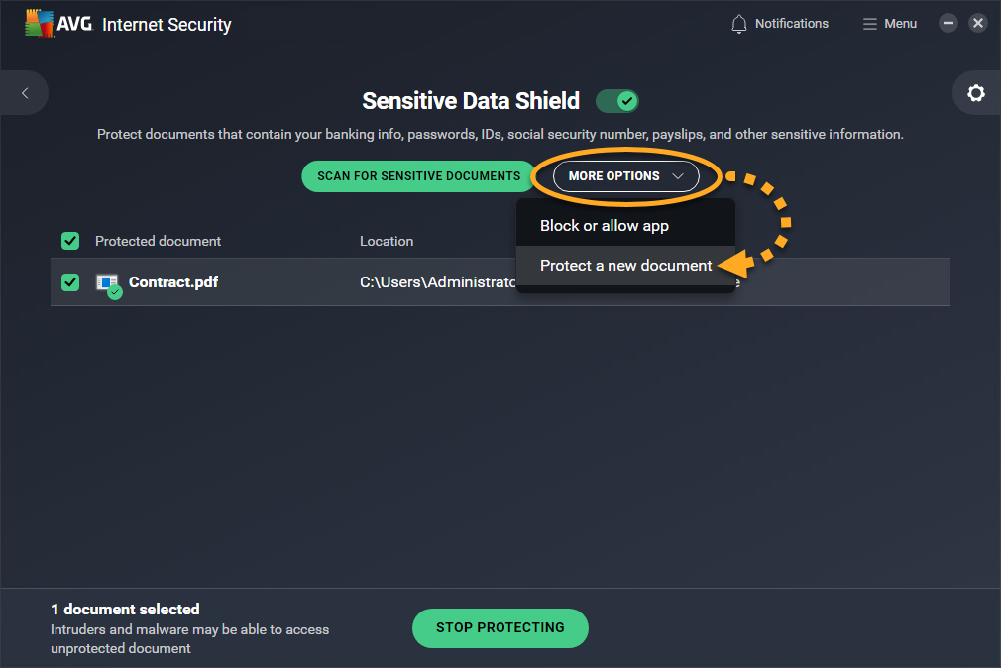This screenshot has height=668, width=1001.
Task: Choose Block or allow app
Action: pyautogui.click(x=605, y=226)
